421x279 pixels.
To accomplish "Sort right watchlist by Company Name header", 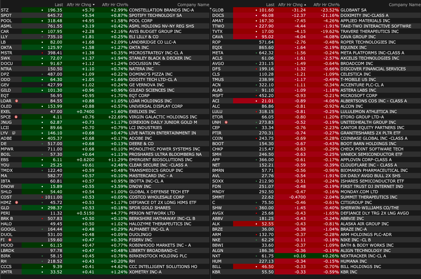I will point(404,5).
